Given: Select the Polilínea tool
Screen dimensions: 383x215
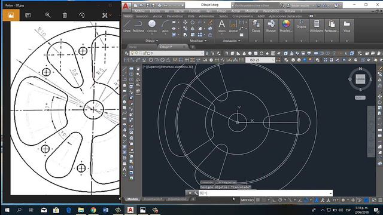Looking at the screenshot, I should 138,26.
